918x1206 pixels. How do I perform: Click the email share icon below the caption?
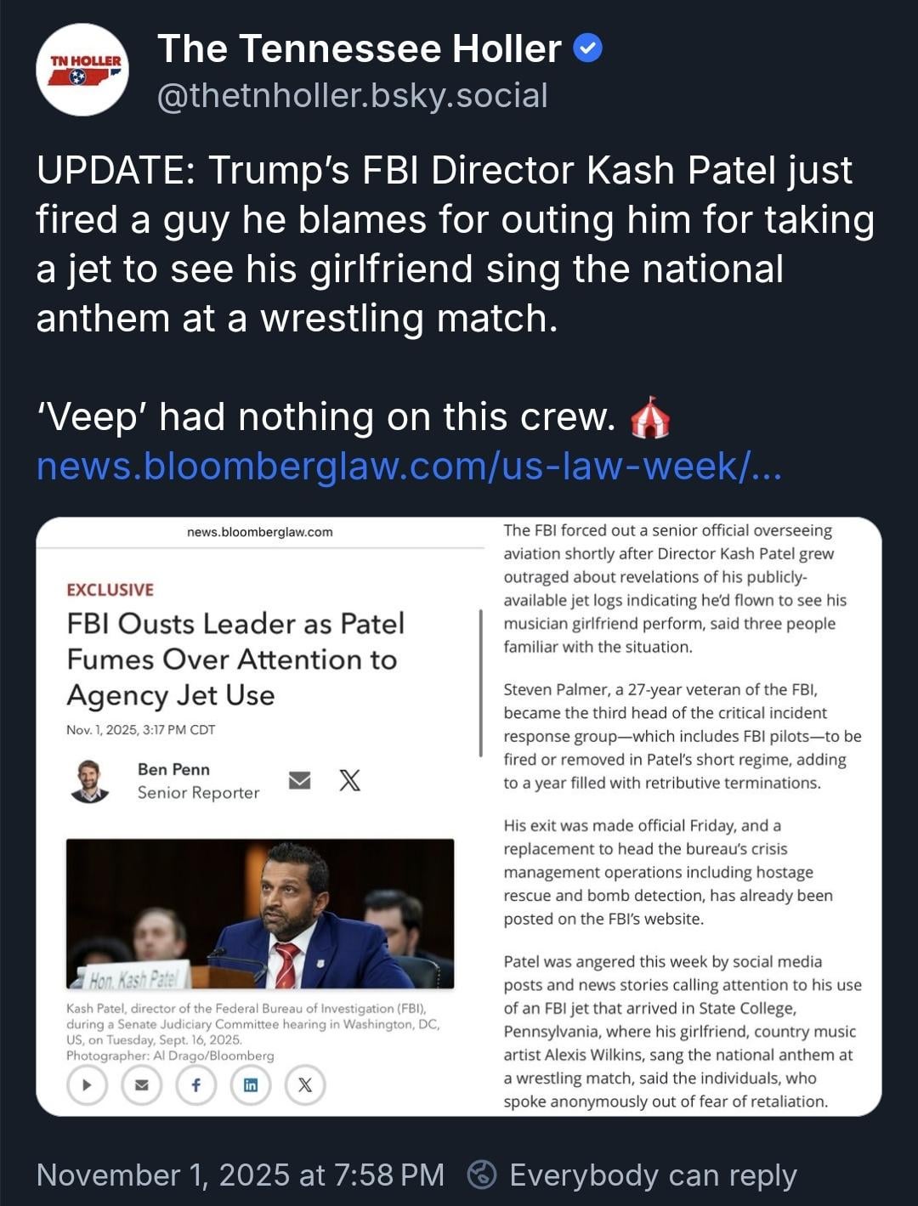[x=142, y=1084]
